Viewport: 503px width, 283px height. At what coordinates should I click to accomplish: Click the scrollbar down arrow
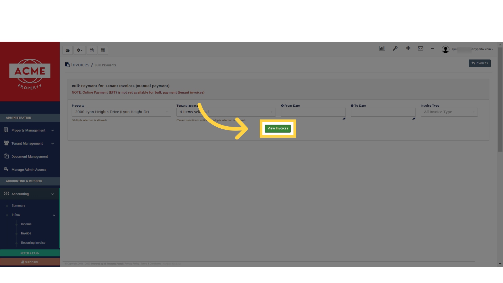pyautogui.click(x=500, y=264)
